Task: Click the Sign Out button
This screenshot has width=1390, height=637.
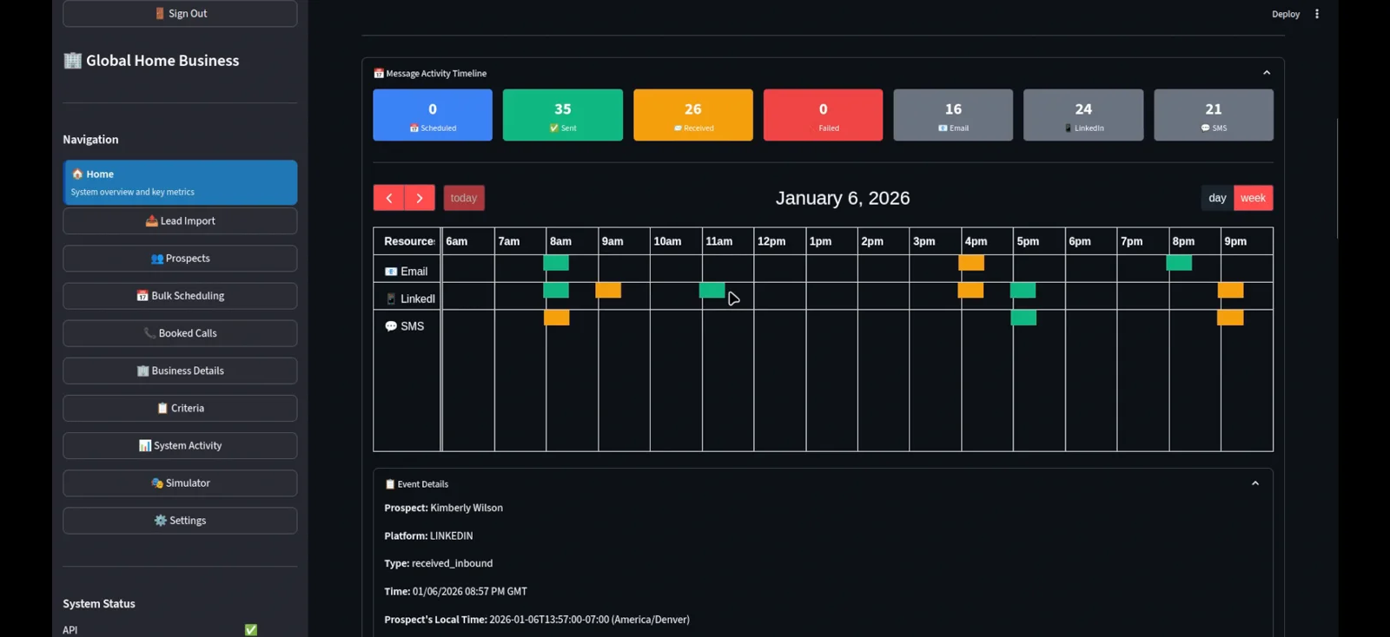Action: tap(180, 14)
